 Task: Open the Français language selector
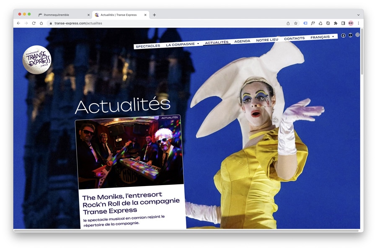[x=322, y=37]
